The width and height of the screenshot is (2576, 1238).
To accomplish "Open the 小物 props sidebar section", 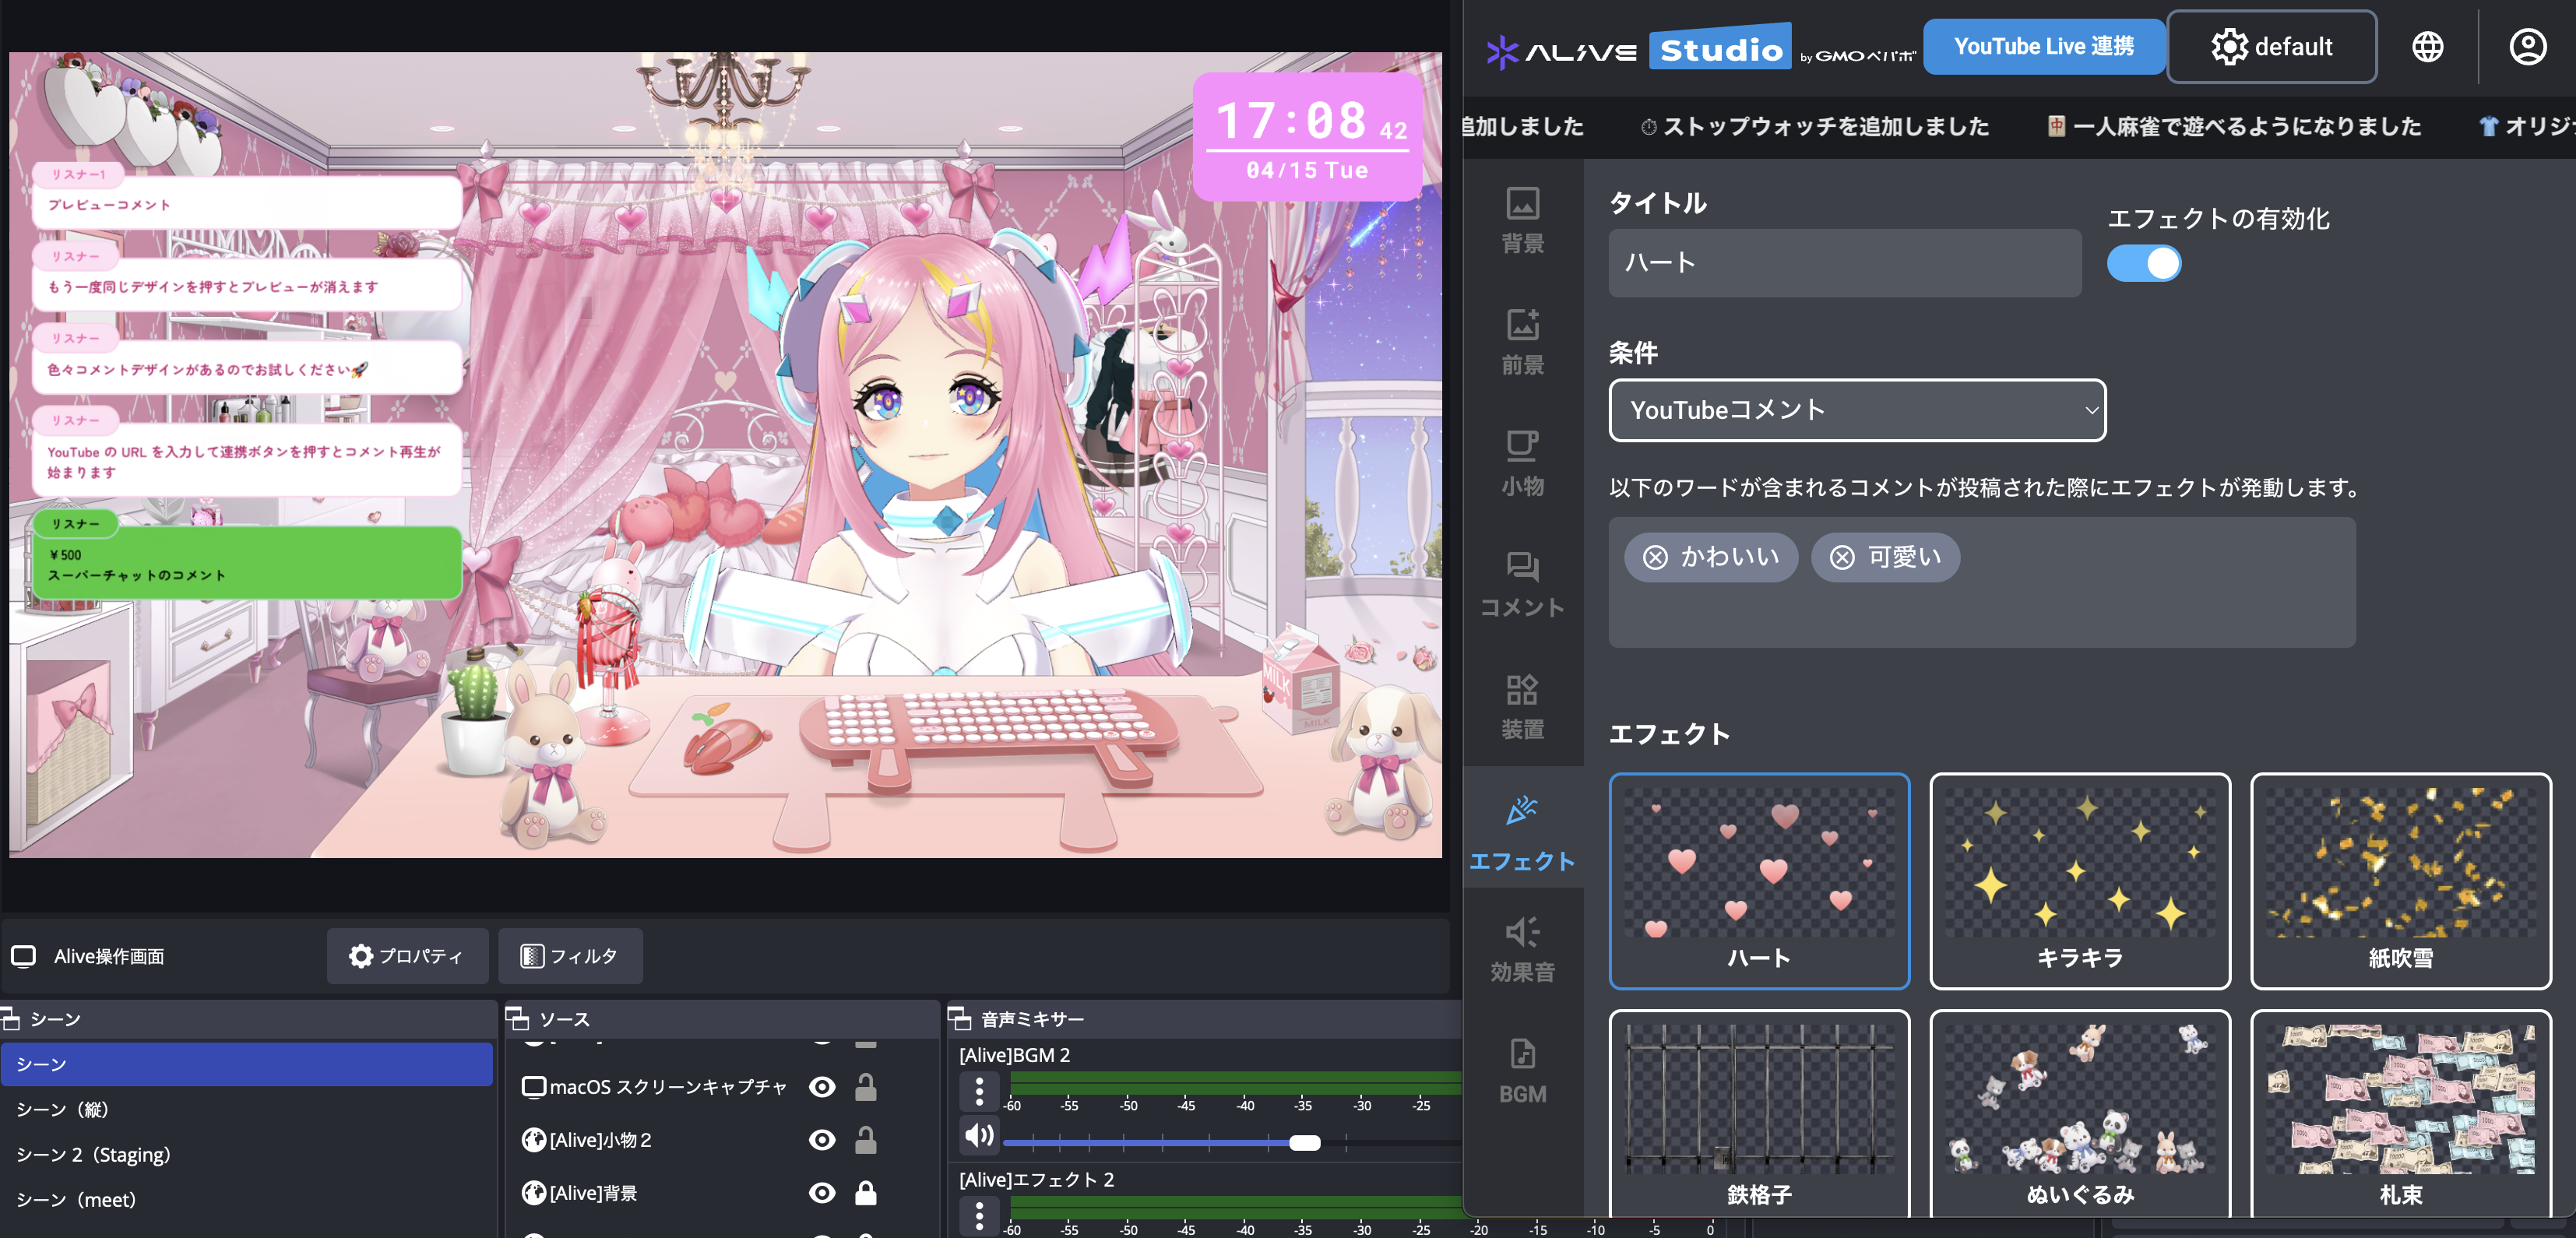I will [1522, 463].
